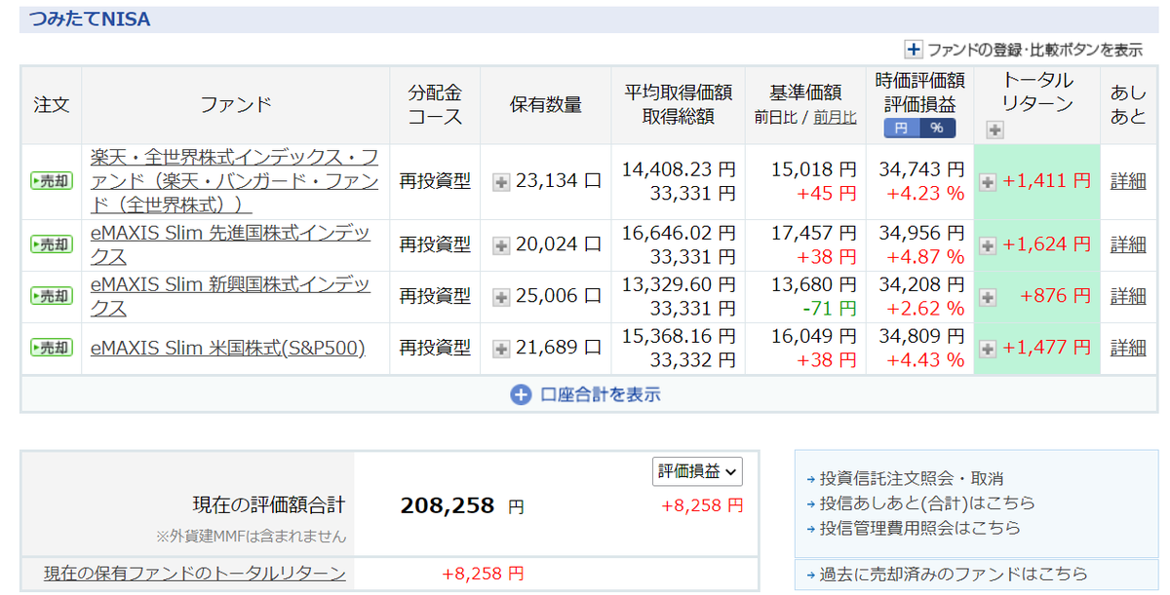Expand plus icon under トータルリターン header
The width and height of the screenshot is (1170, 595).
(x=994, y=130)
